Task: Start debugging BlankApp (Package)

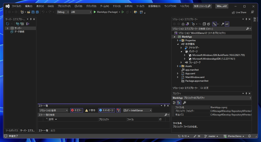Action: click(105, 12)
